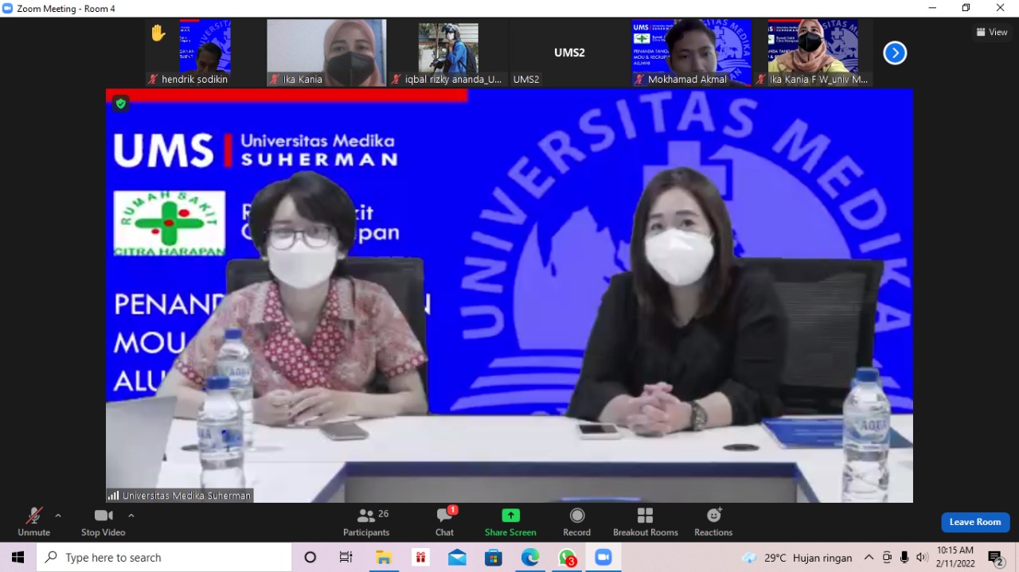The image size is (1019, 572).
Task: Click the green encryption shield icon
Action: 121,103
